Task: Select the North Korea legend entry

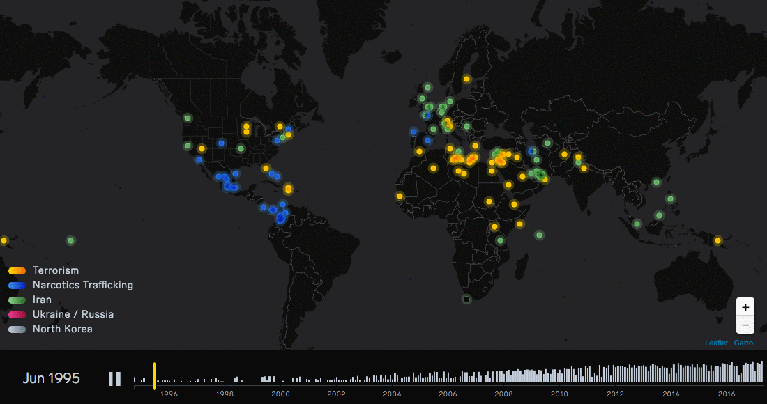Action: tap(62, 329)
